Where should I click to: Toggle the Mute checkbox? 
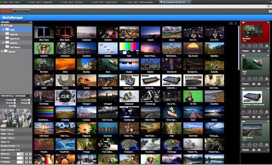tap(15, 106)
